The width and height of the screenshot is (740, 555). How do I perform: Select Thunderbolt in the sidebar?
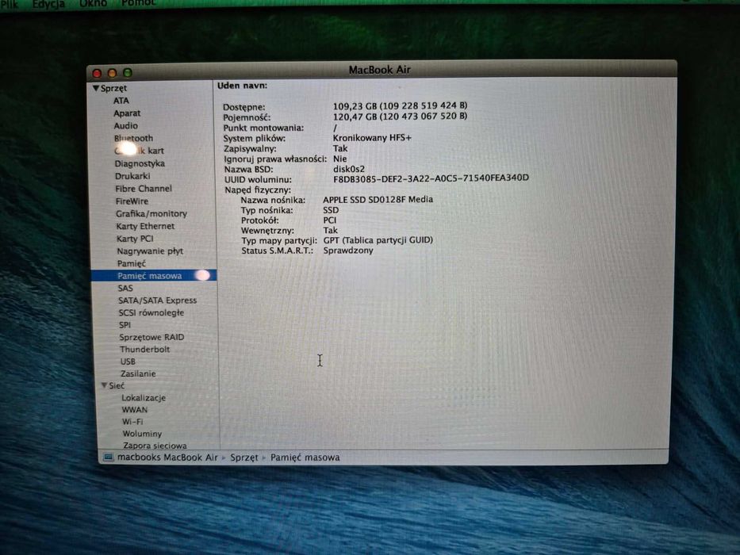pyautogui.click(x=145, y=350)
